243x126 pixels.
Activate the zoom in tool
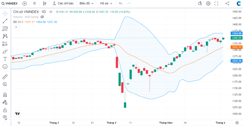coord(5,84)
